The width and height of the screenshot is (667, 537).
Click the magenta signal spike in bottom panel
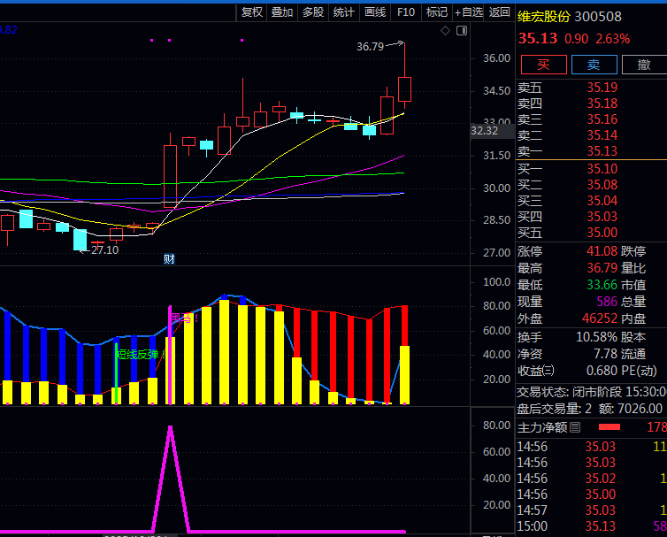point(170,430)
